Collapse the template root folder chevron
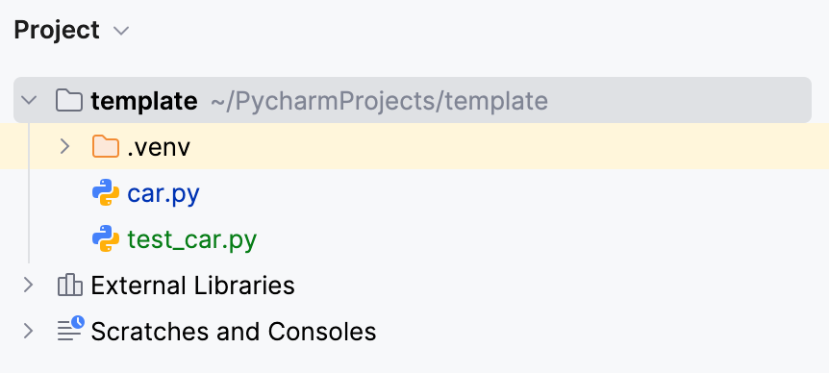 pos(28,100)
